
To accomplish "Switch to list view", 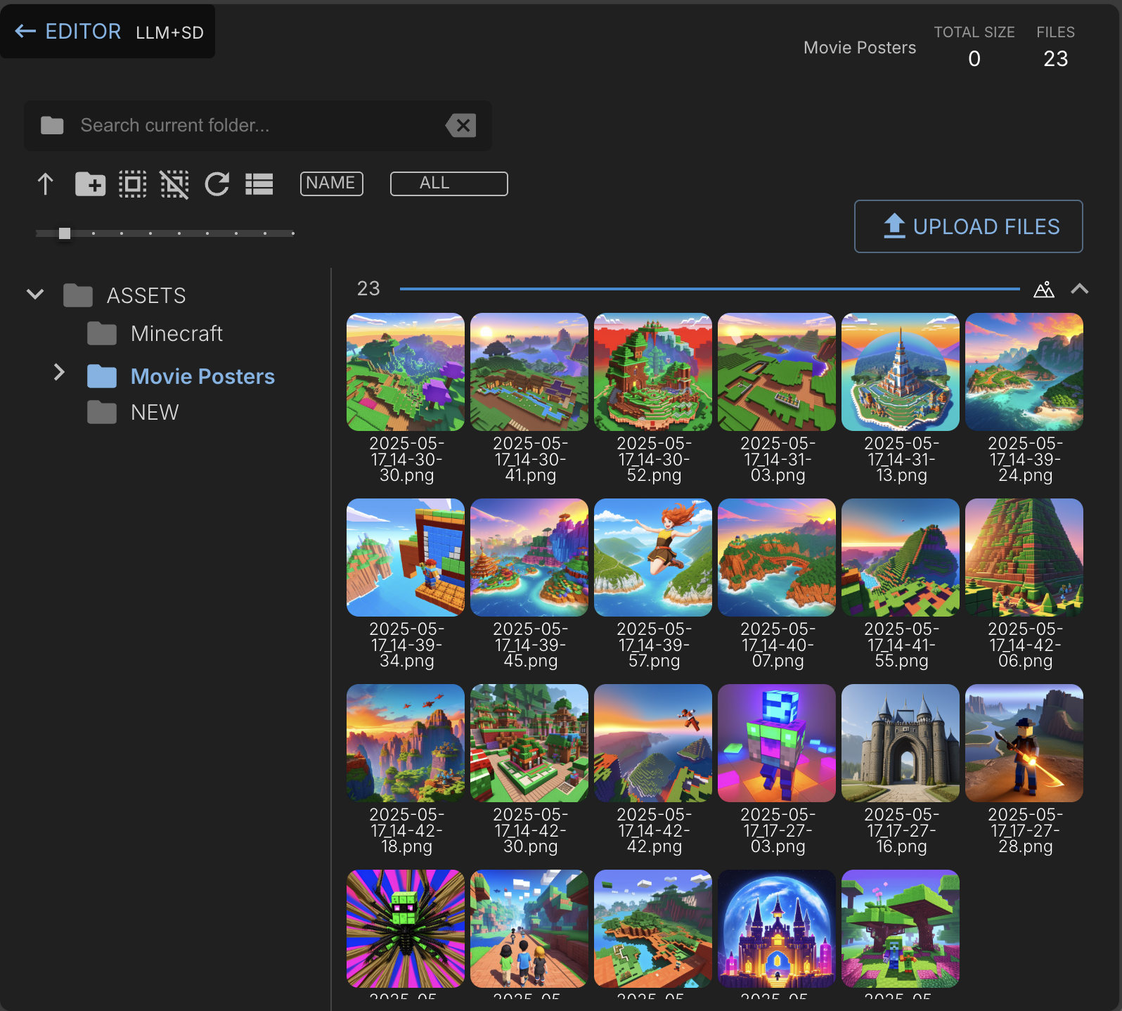I will click(x=259, y=184).
